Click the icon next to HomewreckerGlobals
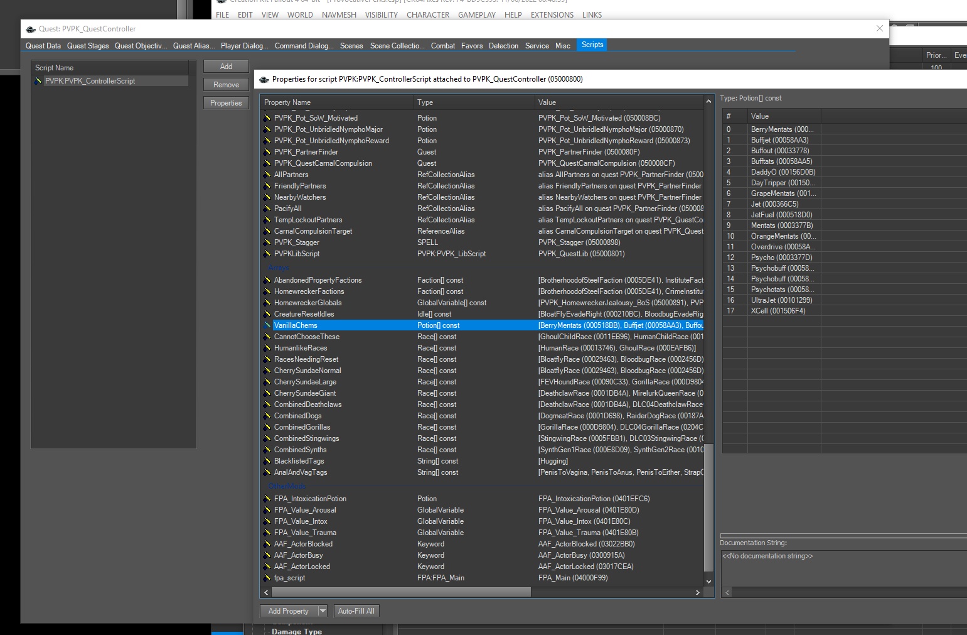967x635 pixels. click(267, 303)
